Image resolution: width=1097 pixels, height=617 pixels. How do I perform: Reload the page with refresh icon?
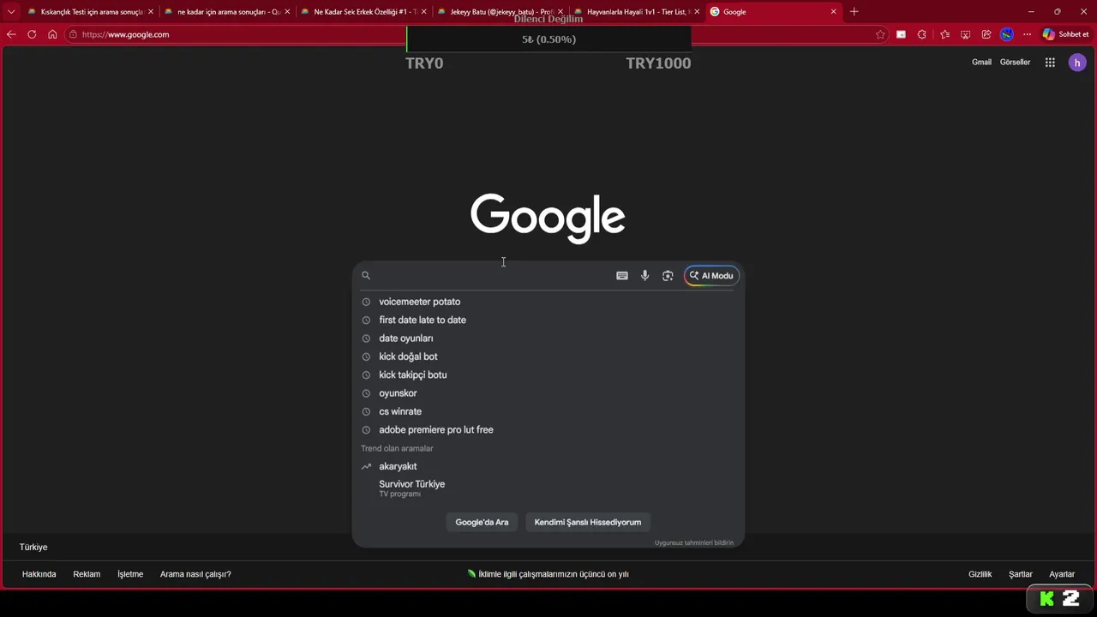click(x=32, y=34)
